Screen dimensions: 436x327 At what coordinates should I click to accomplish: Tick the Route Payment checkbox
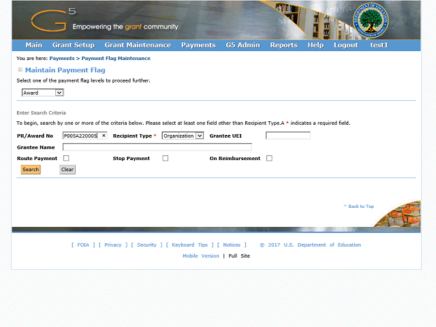(x=66, y=158)
